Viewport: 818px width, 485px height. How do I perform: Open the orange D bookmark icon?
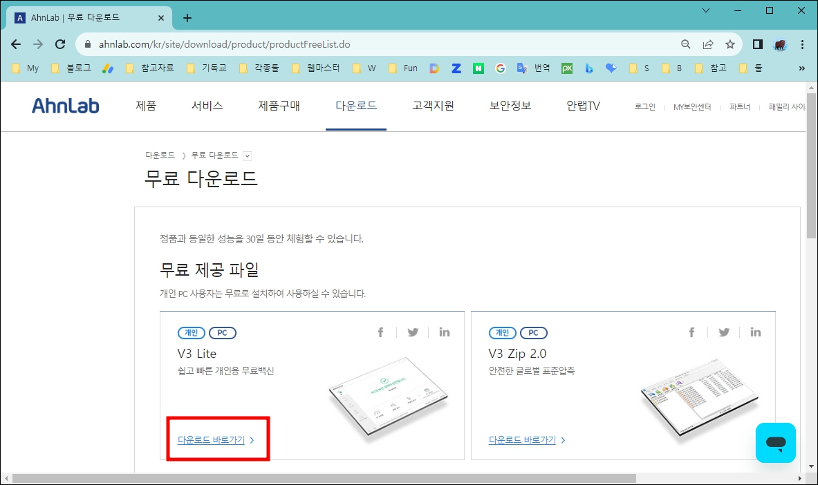(x=434, y=68)
